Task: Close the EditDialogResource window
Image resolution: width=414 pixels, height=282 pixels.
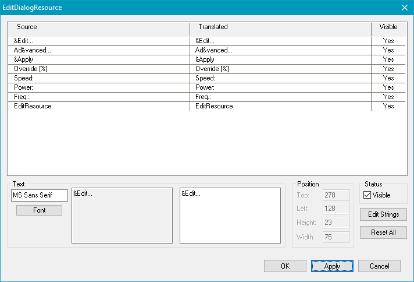Action: tap(404, 8)
